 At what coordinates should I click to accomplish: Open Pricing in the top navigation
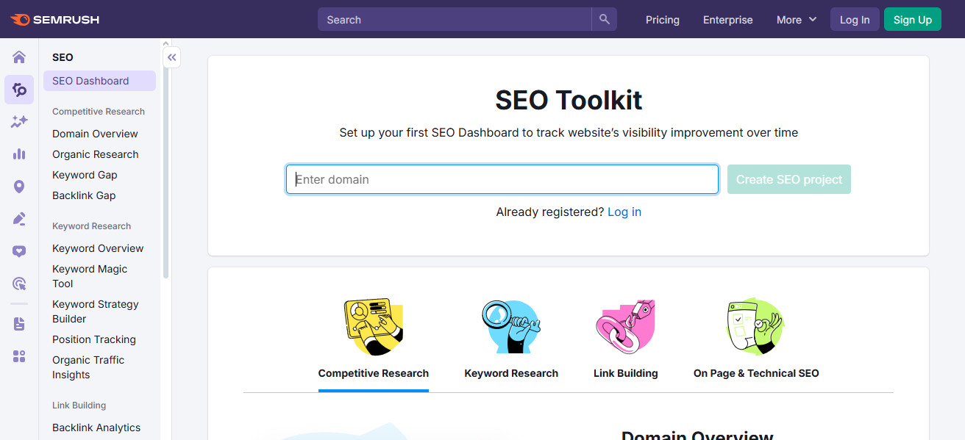[663, 20]
